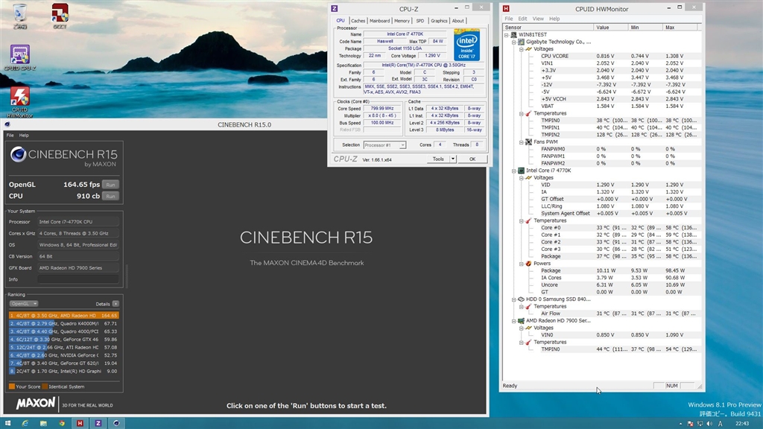Viewport: 763px width, 429px height.
Task: Open the Tools dropdown arrow in CPU-Z
Action: (x=452, y=159)
